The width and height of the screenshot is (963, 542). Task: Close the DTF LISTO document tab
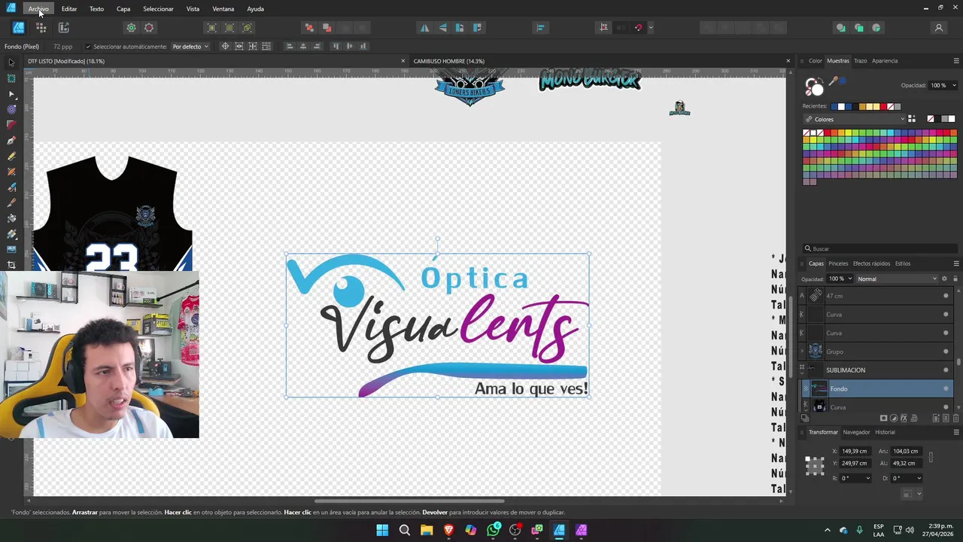[403, 61]
